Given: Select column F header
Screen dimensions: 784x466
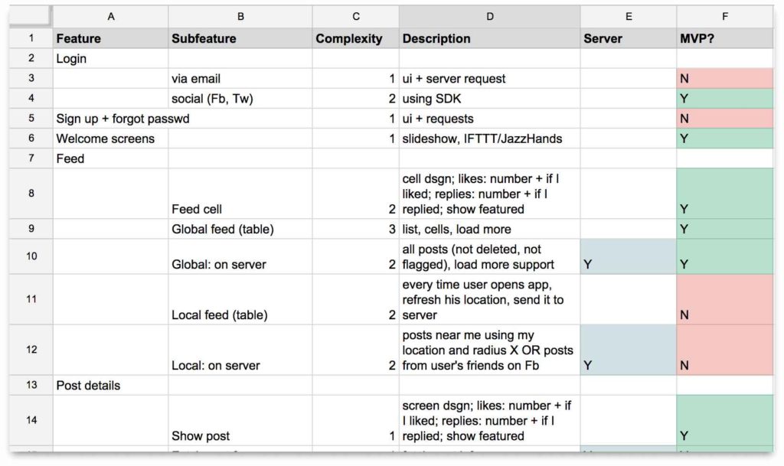Looking at the screenshot, I should click(724, 16).
